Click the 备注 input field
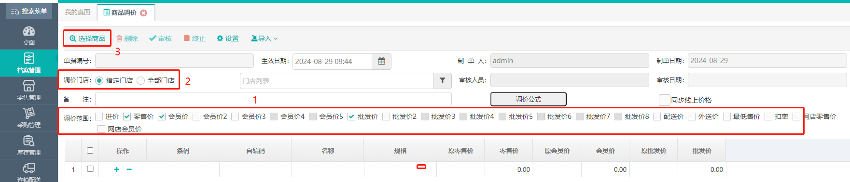This screenshot has height=182, width=850. [x=273, y=99]
